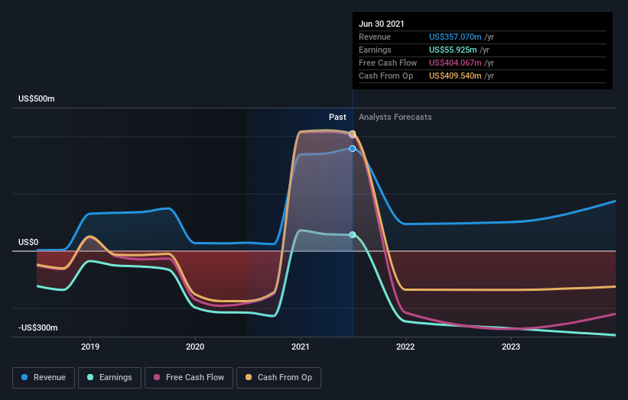Click the 2022 x-axis label
This screenshot has width=628, height=400.
tap(405, 347)
